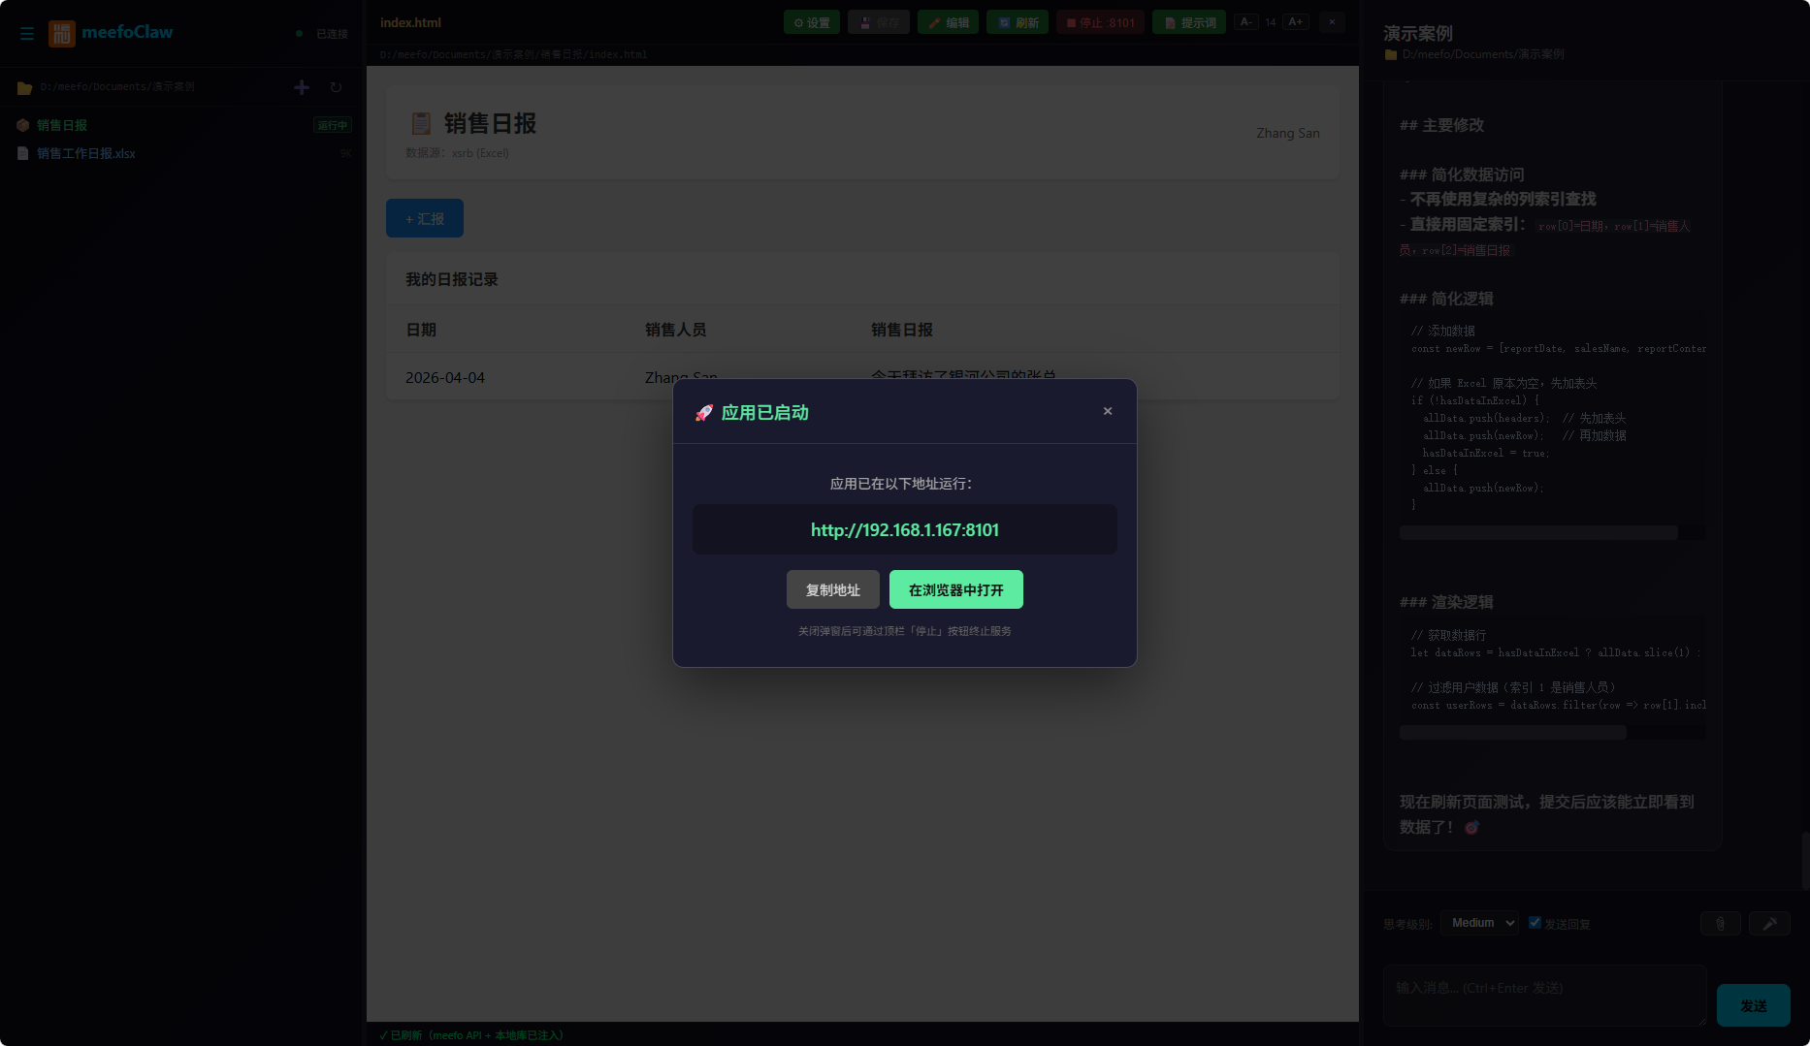Toggle the hamburger menu in the sidebar
The width and height of the screenshot is (1810, 1046).
pos(27,33)
